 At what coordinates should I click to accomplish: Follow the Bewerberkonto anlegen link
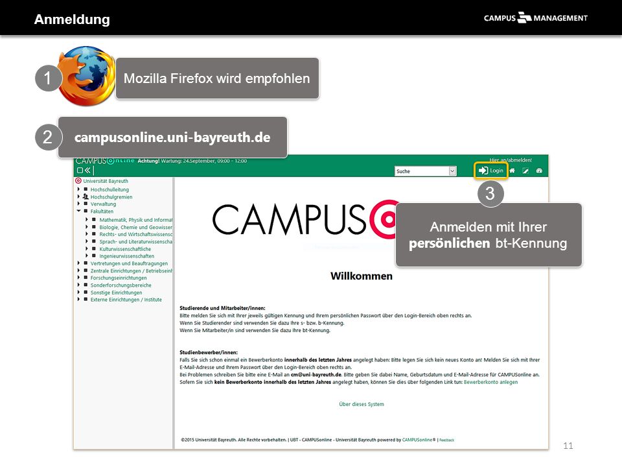490,382
